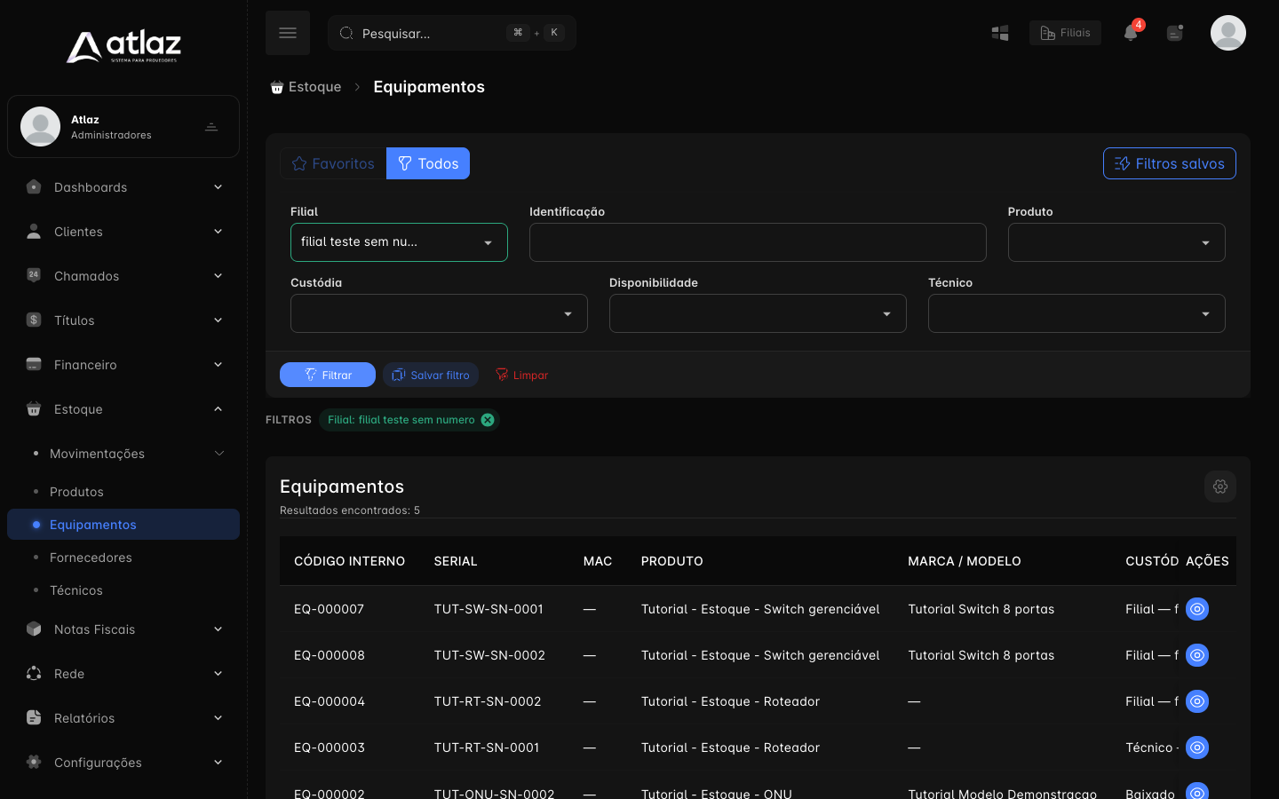Click the Filtrar button

(x=328, y=375)
